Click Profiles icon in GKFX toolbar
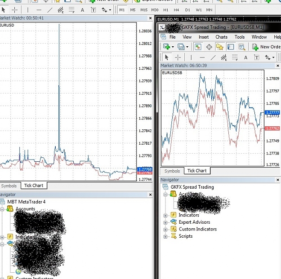This screenshot has width=281, height=279. click(x=181, y=47)
